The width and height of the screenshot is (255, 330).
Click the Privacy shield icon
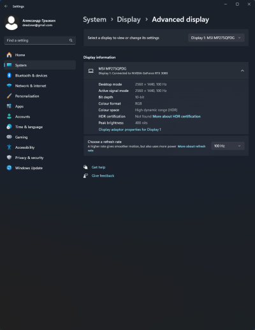9,158
